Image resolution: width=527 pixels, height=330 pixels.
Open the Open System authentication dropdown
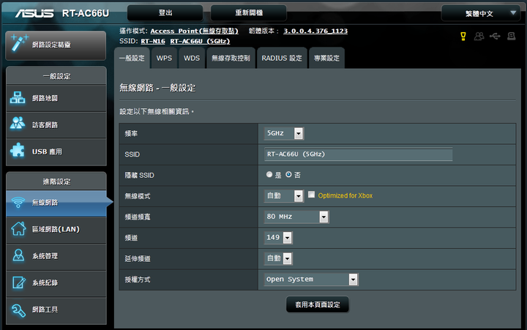(x=311, y=280)
